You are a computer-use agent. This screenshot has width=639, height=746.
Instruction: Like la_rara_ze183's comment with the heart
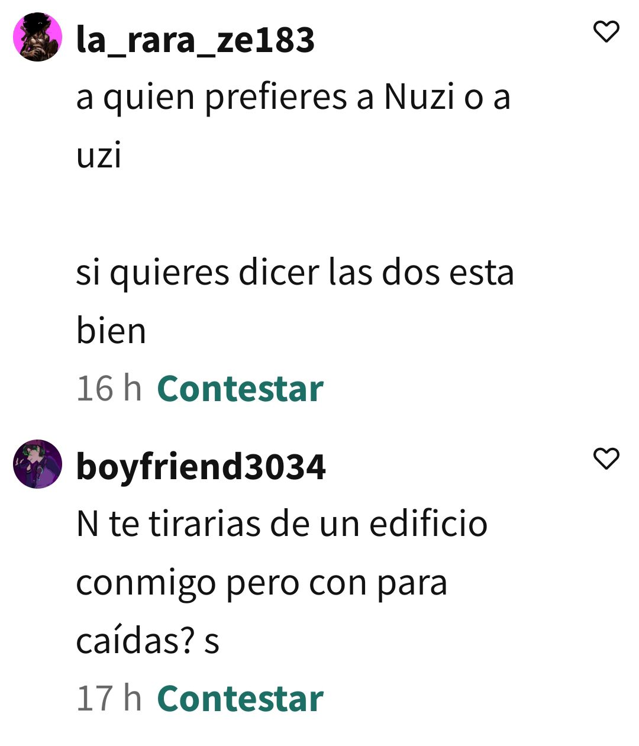pyautogui.click(x=606, y=31)
